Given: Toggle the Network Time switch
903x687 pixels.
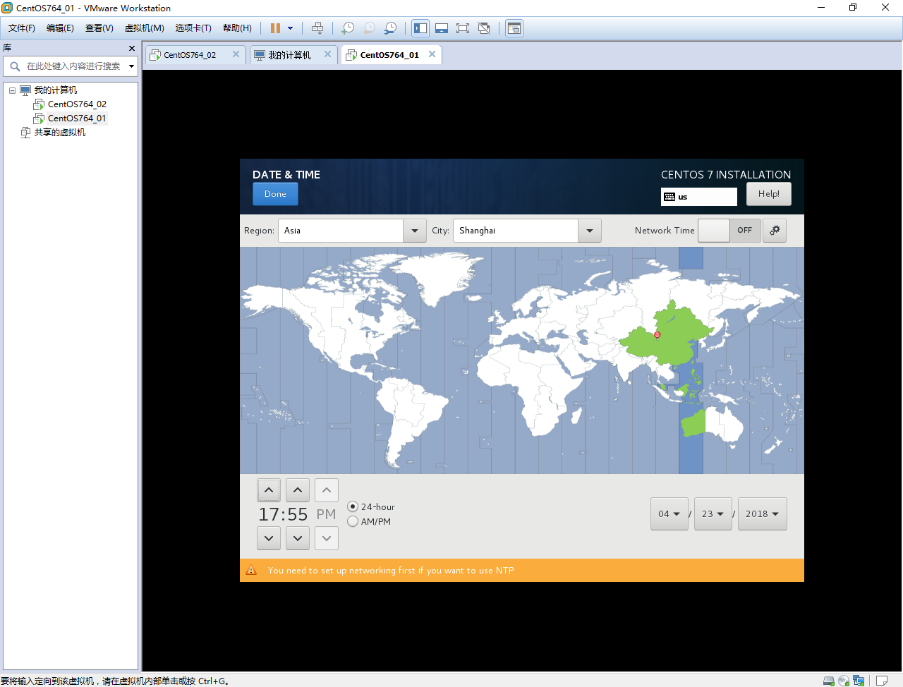Looking at the screenshot, I should (x=729, y=231).
